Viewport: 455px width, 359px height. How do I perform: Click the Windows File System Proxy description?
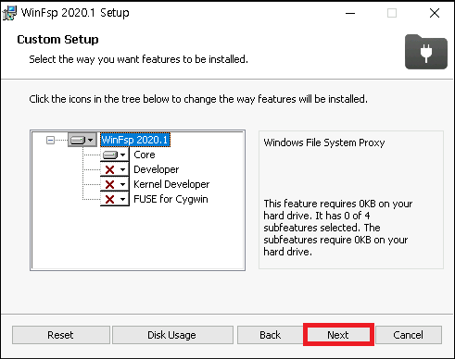[x=324, y=142]
